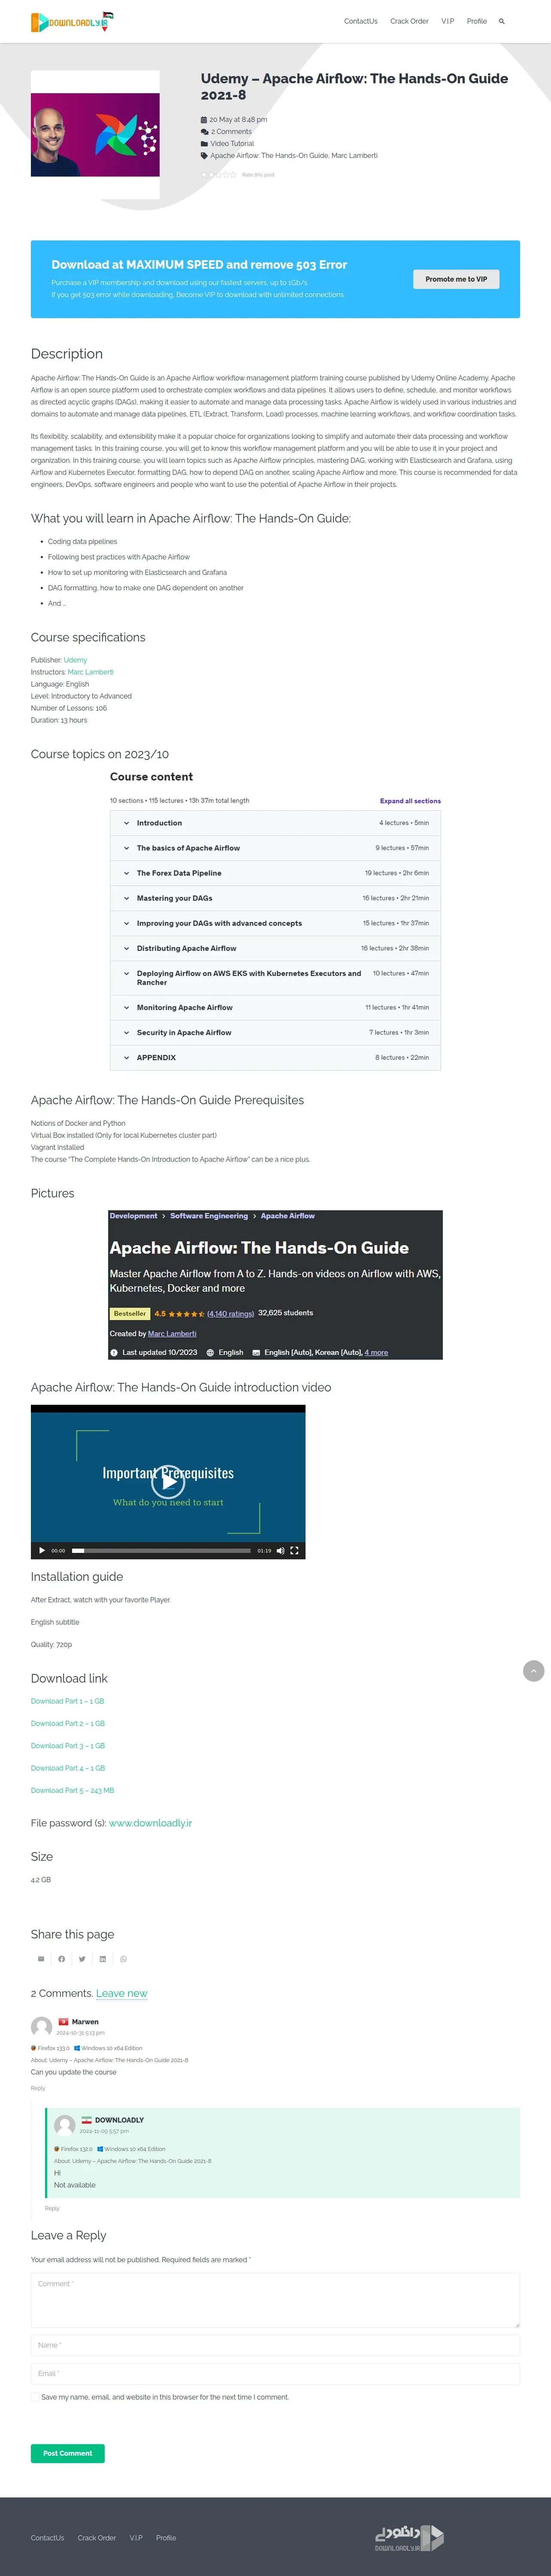Share this page on Twitter icon
Screen dimensions: 551x2576
(x=82, y=1959)
